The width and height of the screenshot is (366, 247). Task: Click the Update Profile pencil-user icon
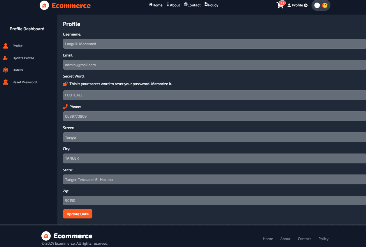tap(6, 58)
